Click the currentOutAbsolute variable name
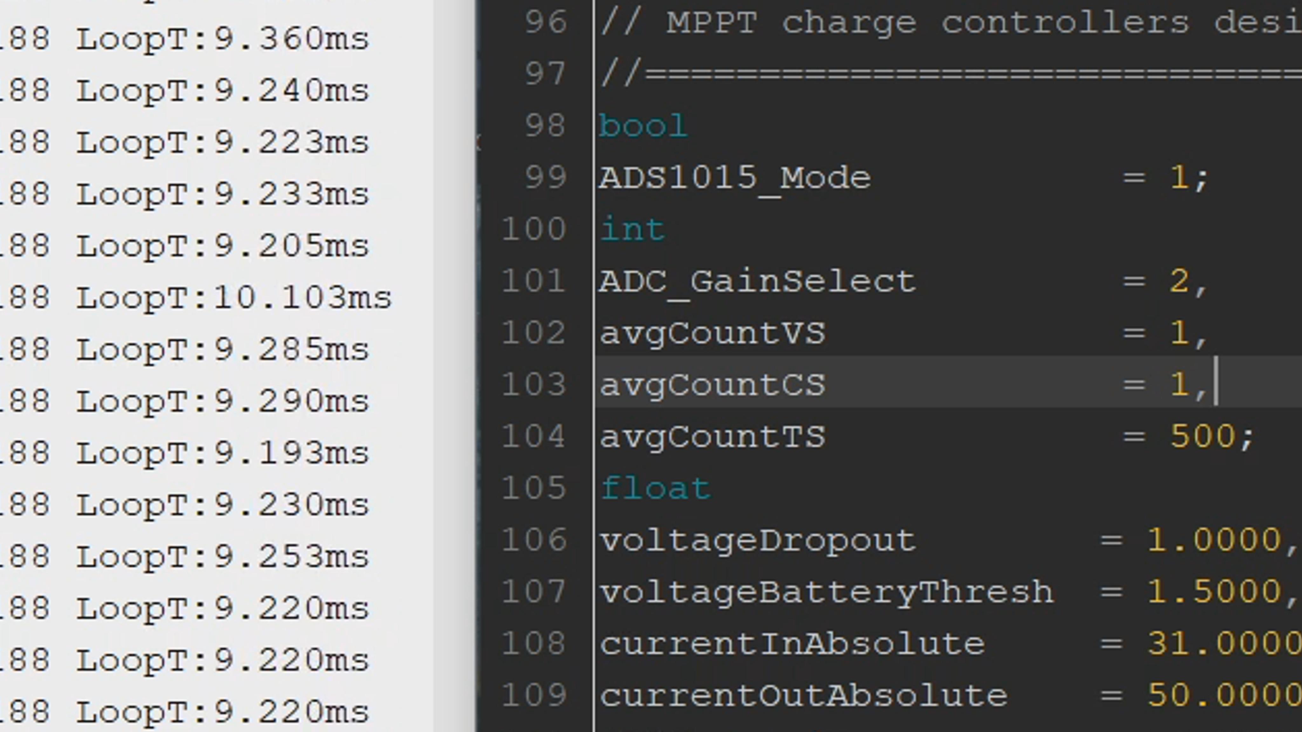The image size is (1302, 732). point(804,696)
